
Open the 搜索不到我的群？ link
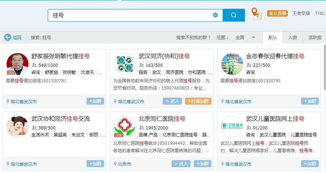tap(193, 37)
